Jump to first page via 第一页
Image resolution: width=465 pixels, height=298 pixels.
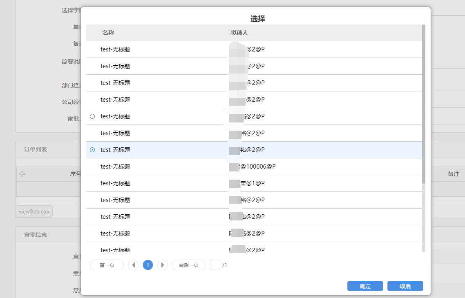(x=107, y=265)
